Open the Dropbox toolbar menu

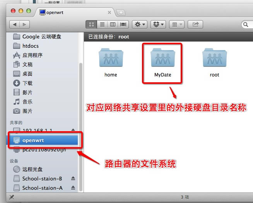[x=158, y=24]
